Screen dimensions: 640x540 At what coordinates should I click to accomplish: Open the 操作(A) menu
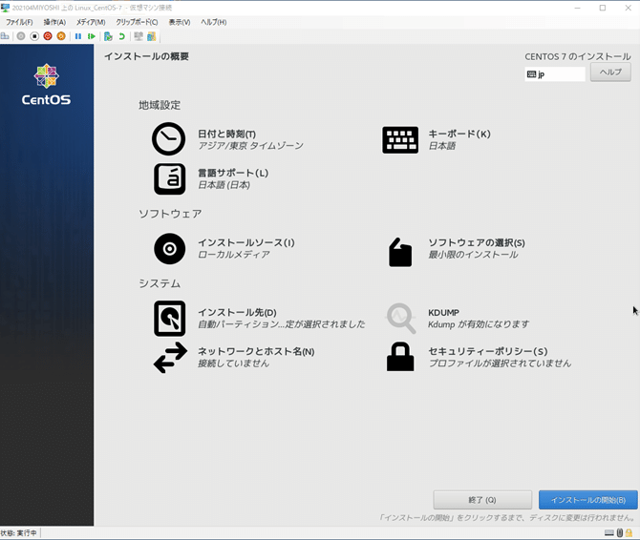pos(54,22)
